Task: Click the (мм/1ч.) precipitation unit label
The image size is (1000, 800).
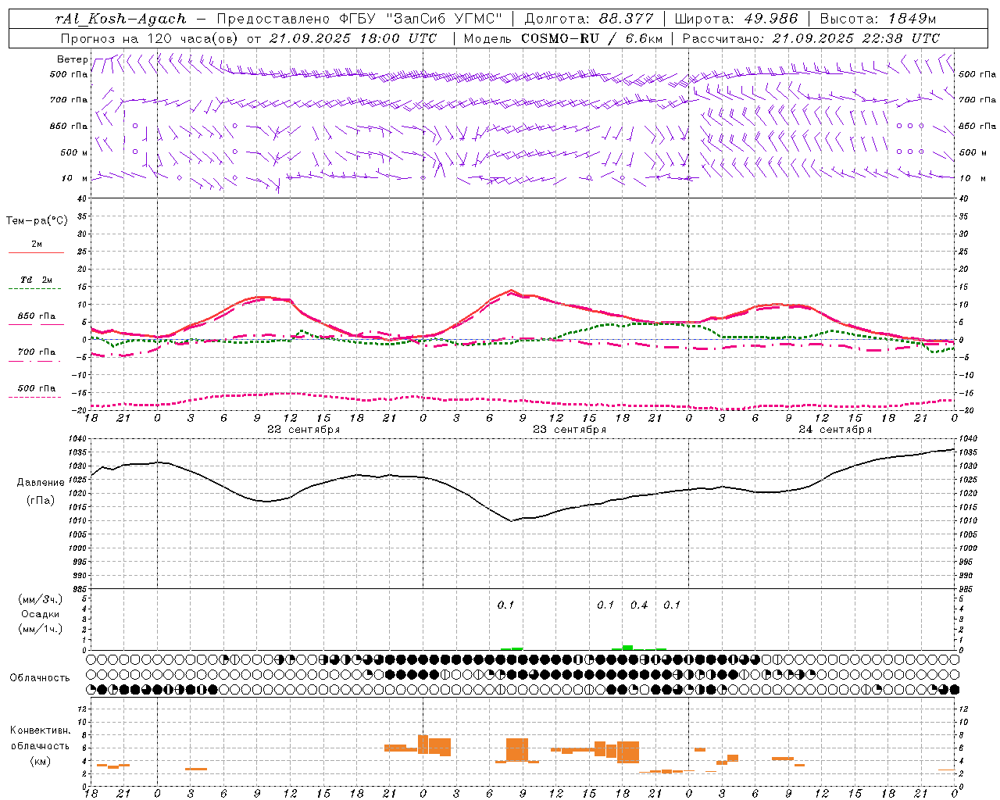Action: click(x=41, y=629)
